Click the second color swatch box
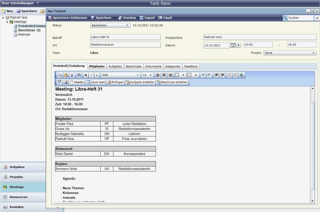Image resolution: width=320 pixels, height=212 pixels. click(x=189, y=75)
